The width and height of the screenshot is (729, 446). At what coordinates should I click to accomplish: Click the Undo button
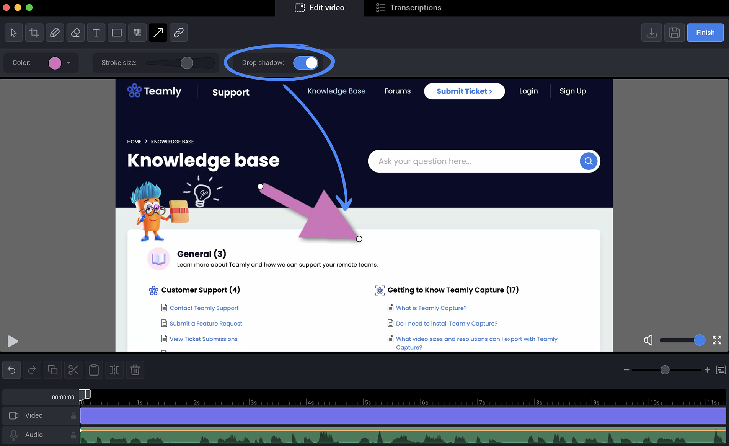click(11, 370)
